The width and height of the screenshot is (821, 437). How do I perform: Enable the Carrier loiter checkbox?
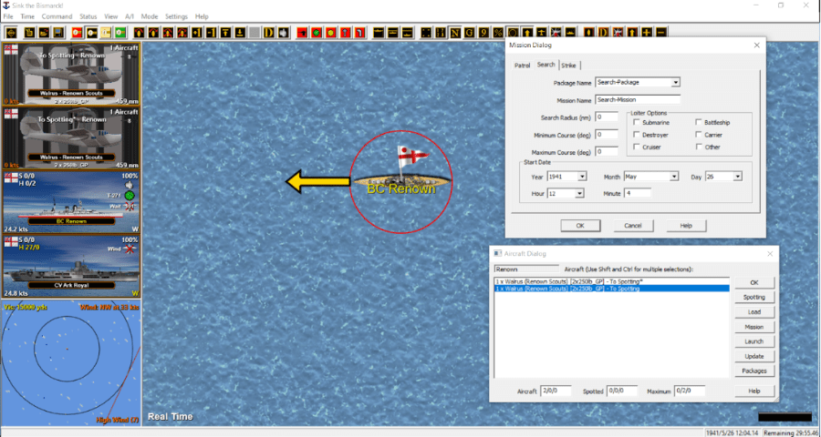[699, 135]
